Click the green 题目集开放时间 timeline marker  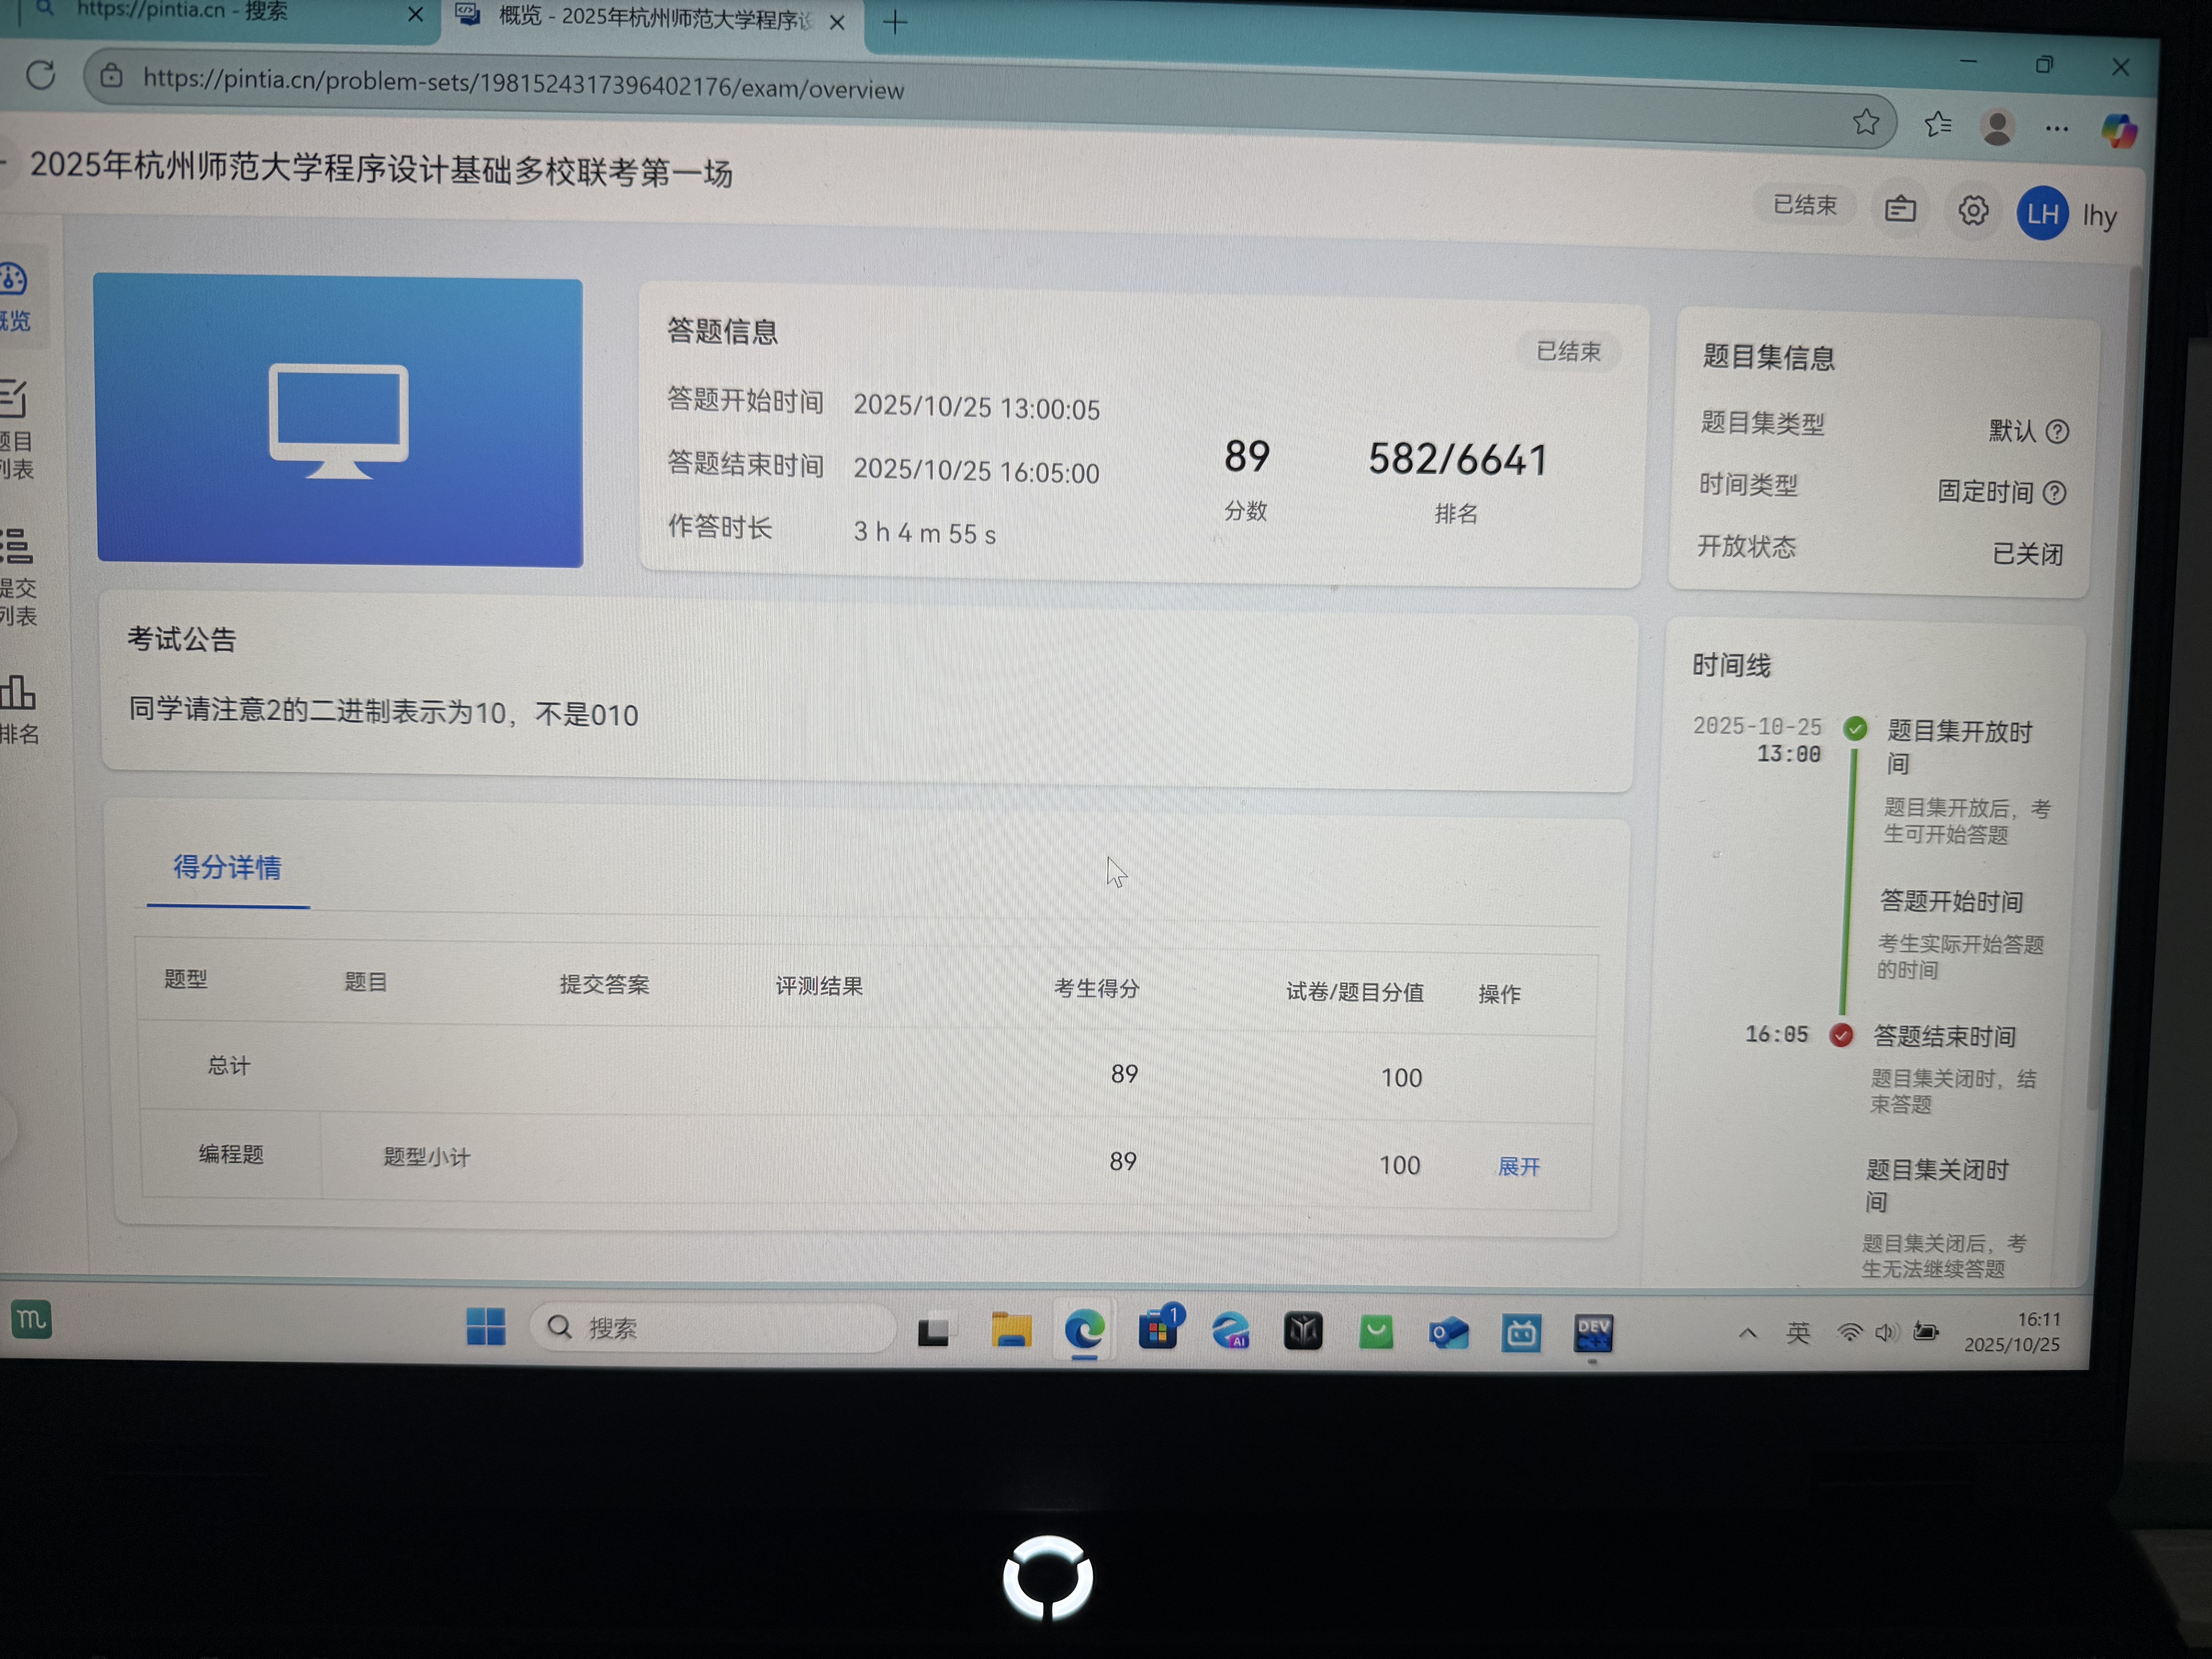[x=1855, y=728]
